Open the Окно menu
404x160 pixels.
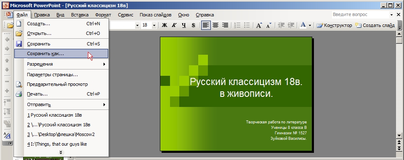point(183,15)
